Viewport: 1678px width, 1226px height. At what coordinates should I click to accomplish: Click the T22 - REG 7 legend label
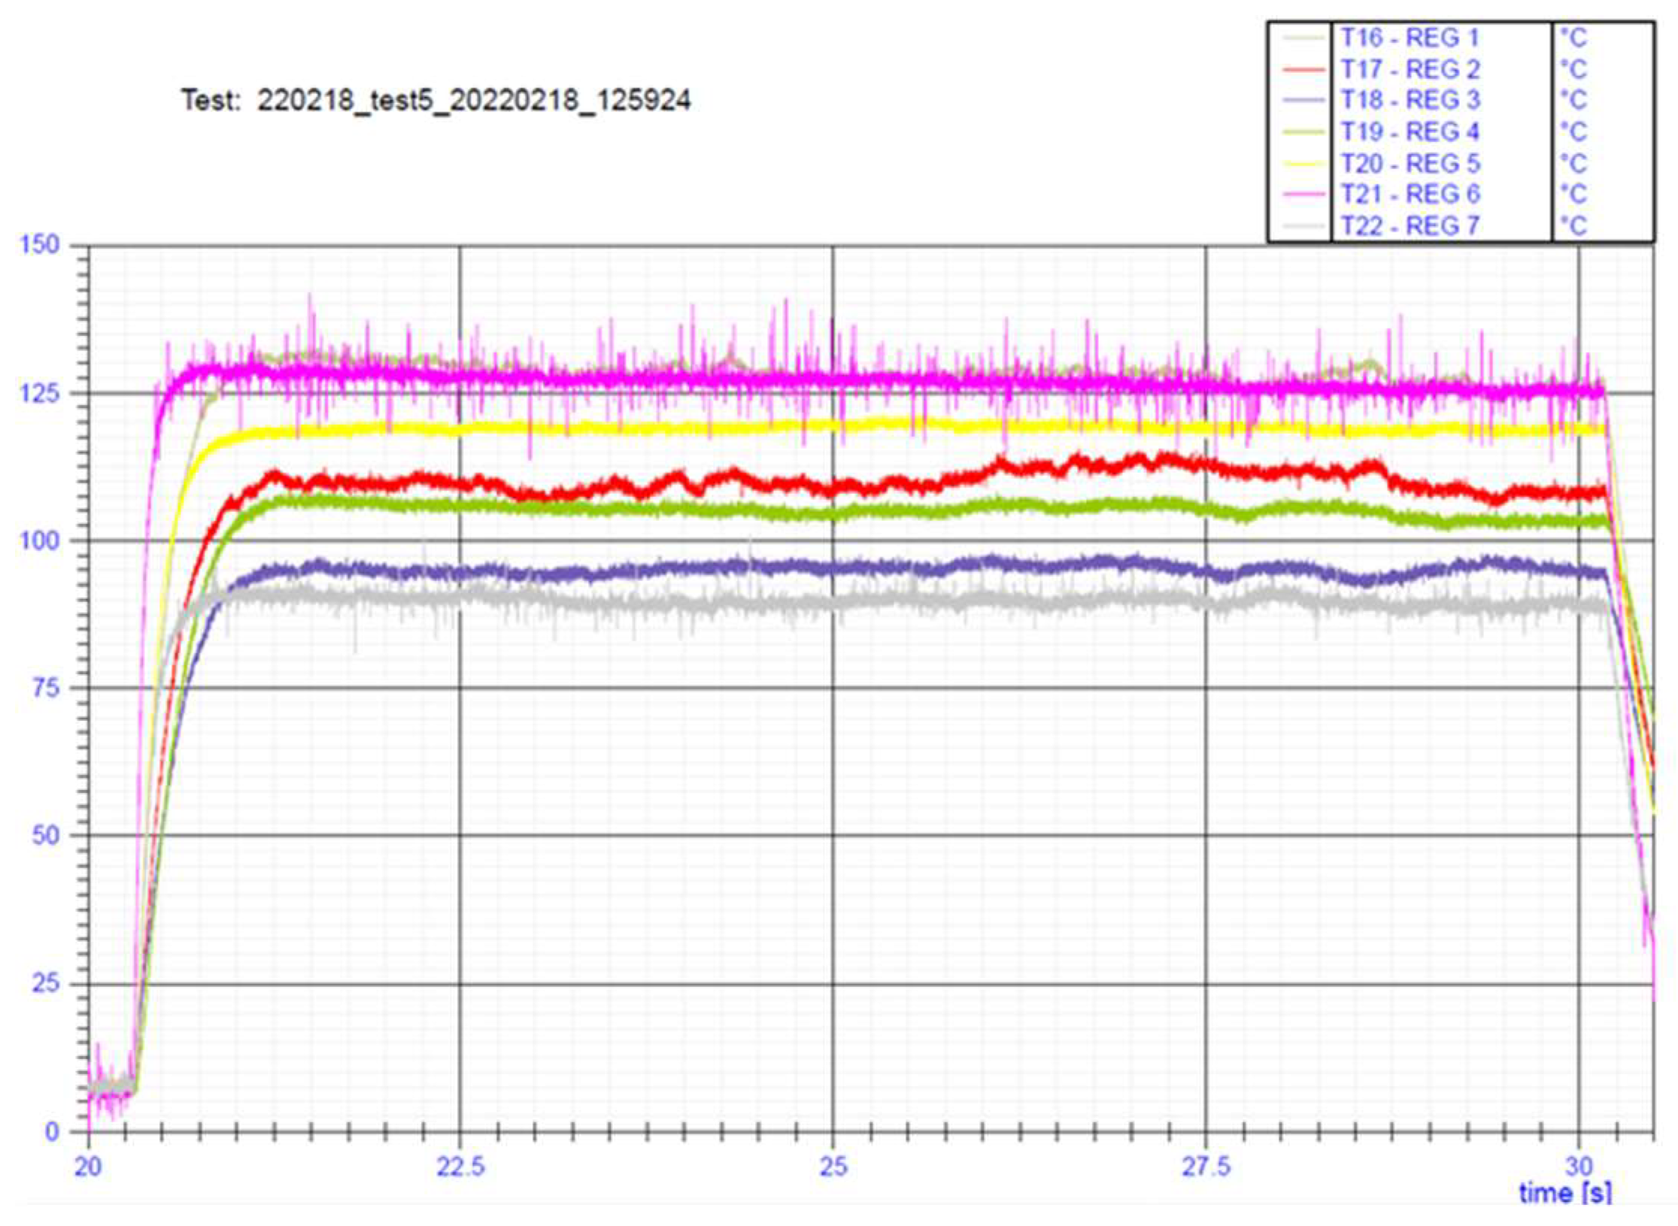click(x=1409, y=225)
